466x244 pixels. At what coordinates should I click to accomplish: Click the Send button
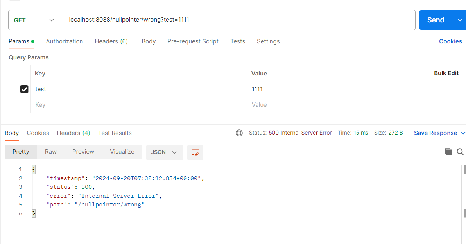[x=436, y=20]
